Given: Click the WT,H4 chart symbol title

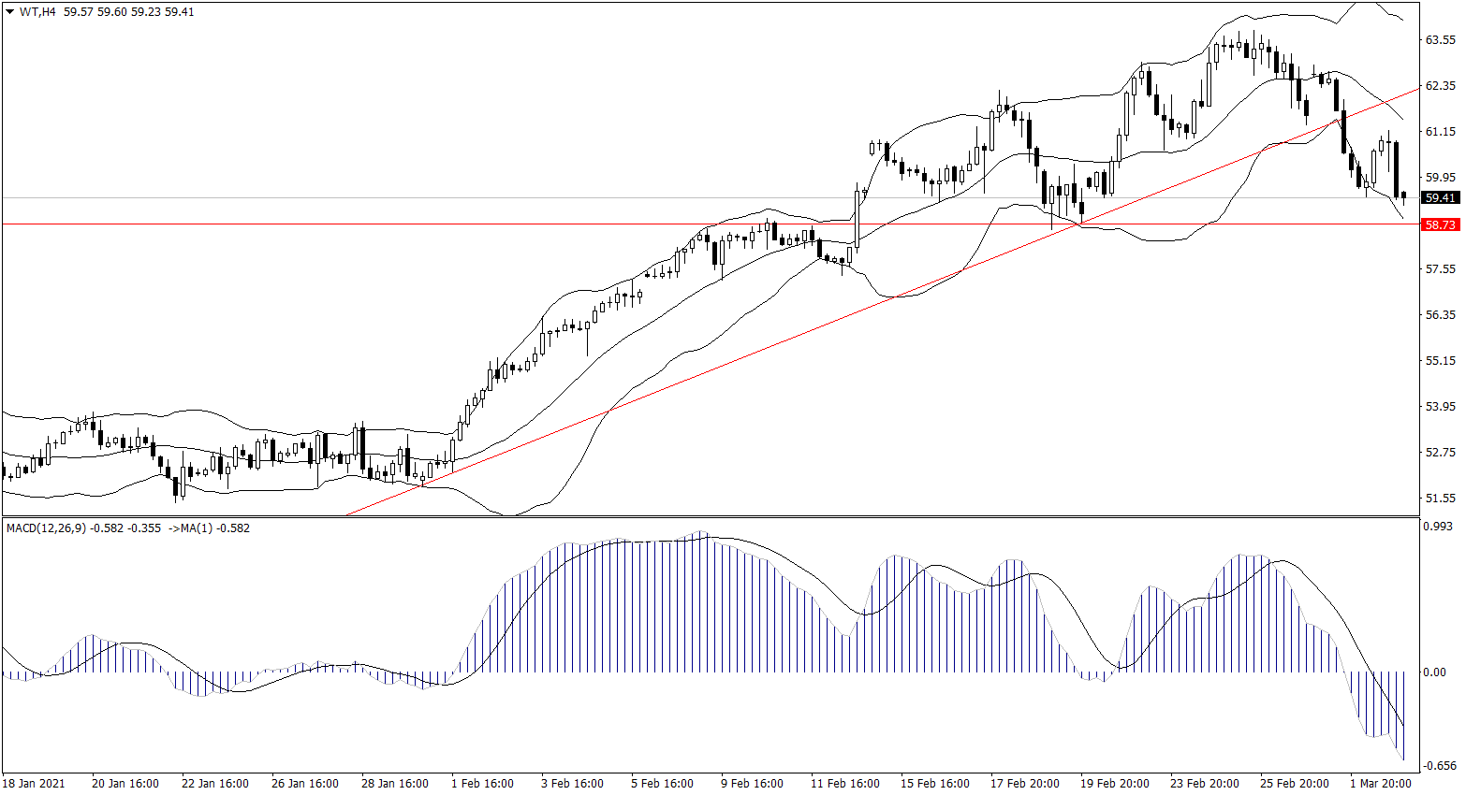Looking at the screenshot, I should click(x=37, y=12).
